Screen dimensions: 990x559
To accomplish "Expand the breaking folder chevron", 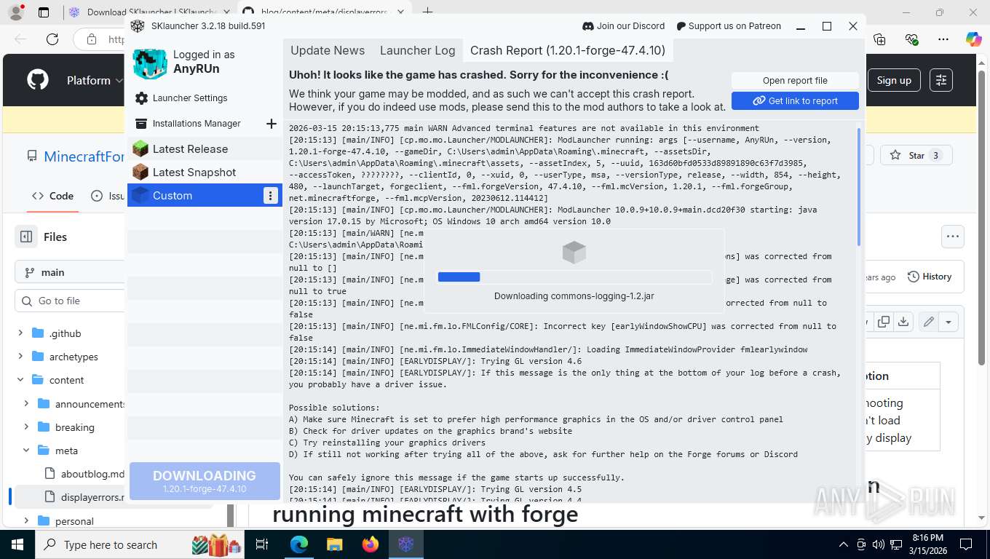I will [x=26, y=427].
